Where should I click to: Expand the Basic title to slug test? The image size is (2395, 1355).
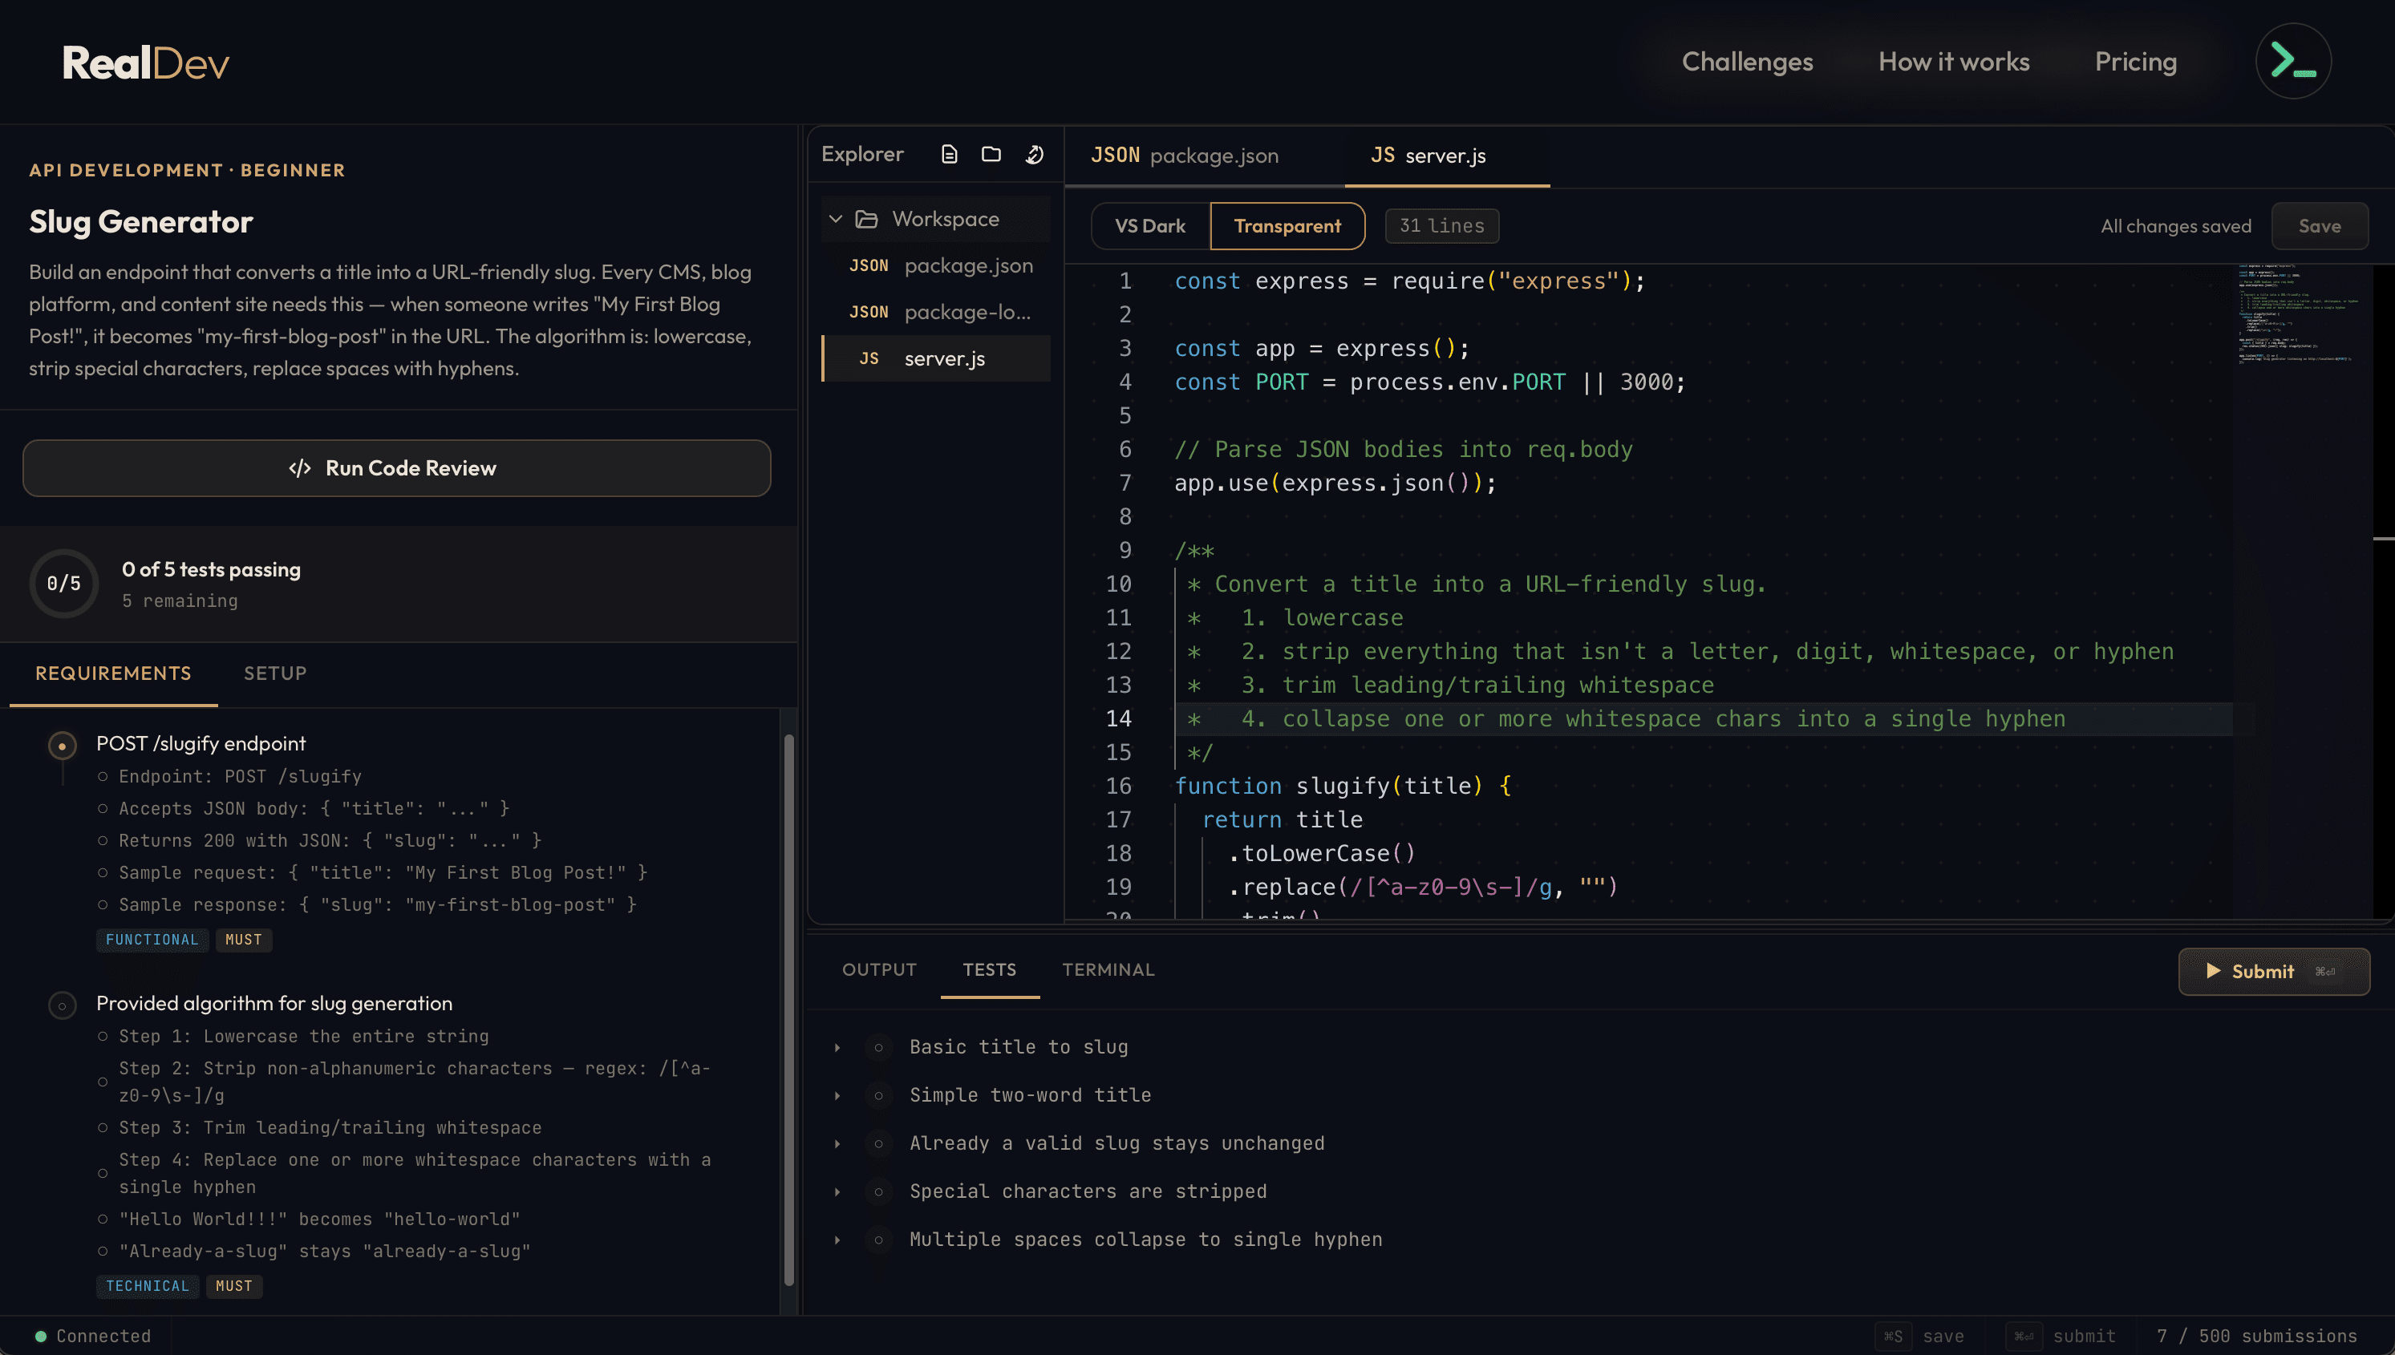click(x=837, y=1048)
